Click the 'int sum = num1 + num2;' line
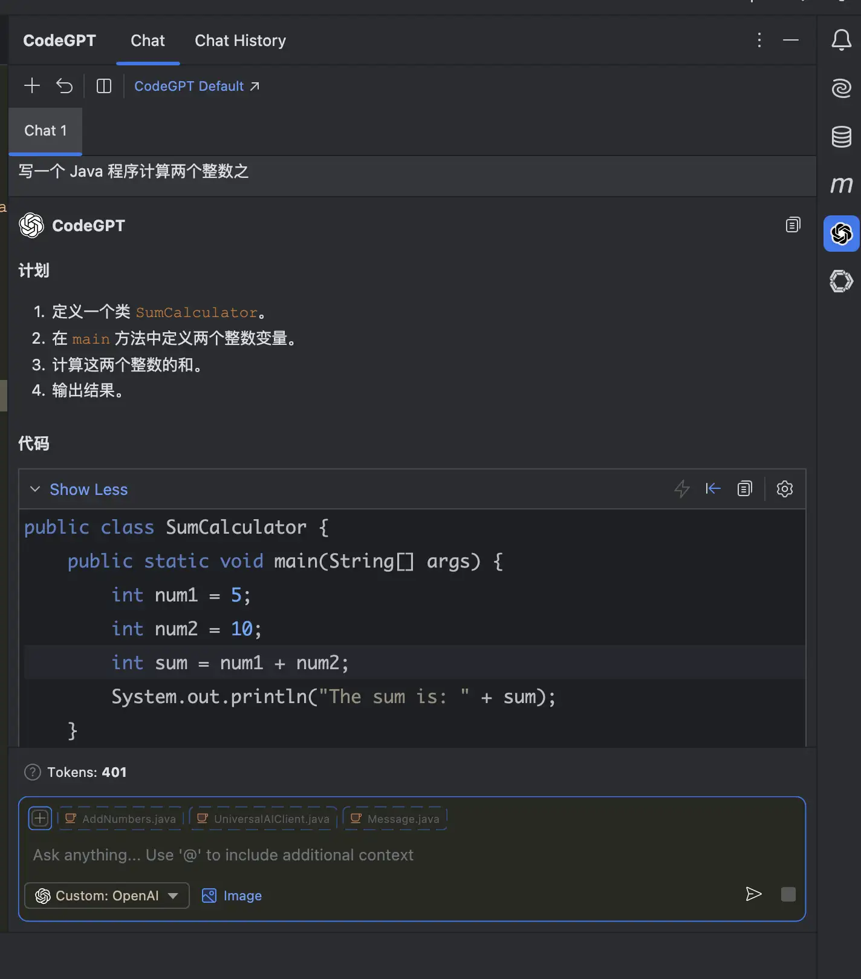This screenshot has height=979, width=861. point(230,663)
